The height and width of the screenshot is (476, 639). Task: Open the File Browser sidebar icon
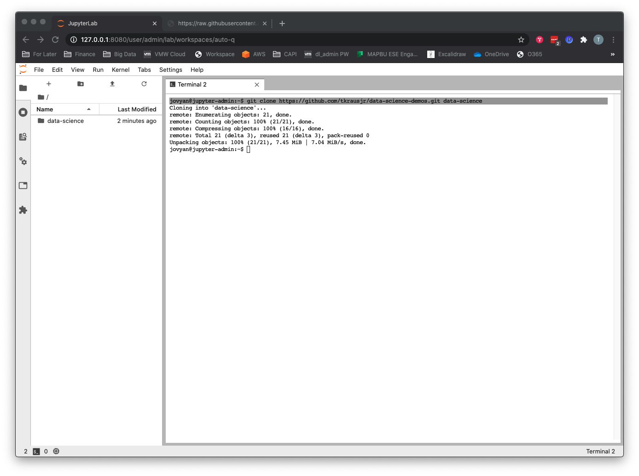pyautogui.click(x=23, y=88)
